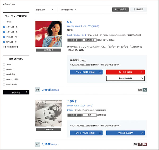Switch to image view (画像表示)
The width and height of the screenshot is (159, 150).
pyautogui.click(x=139, y=10)
